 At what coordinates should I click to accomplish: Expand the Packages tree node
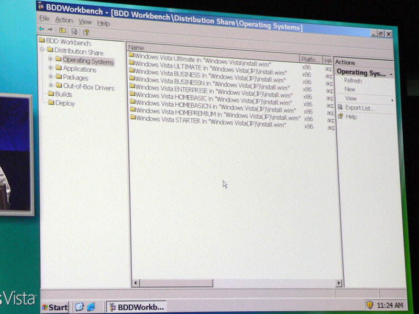(50, 76)
